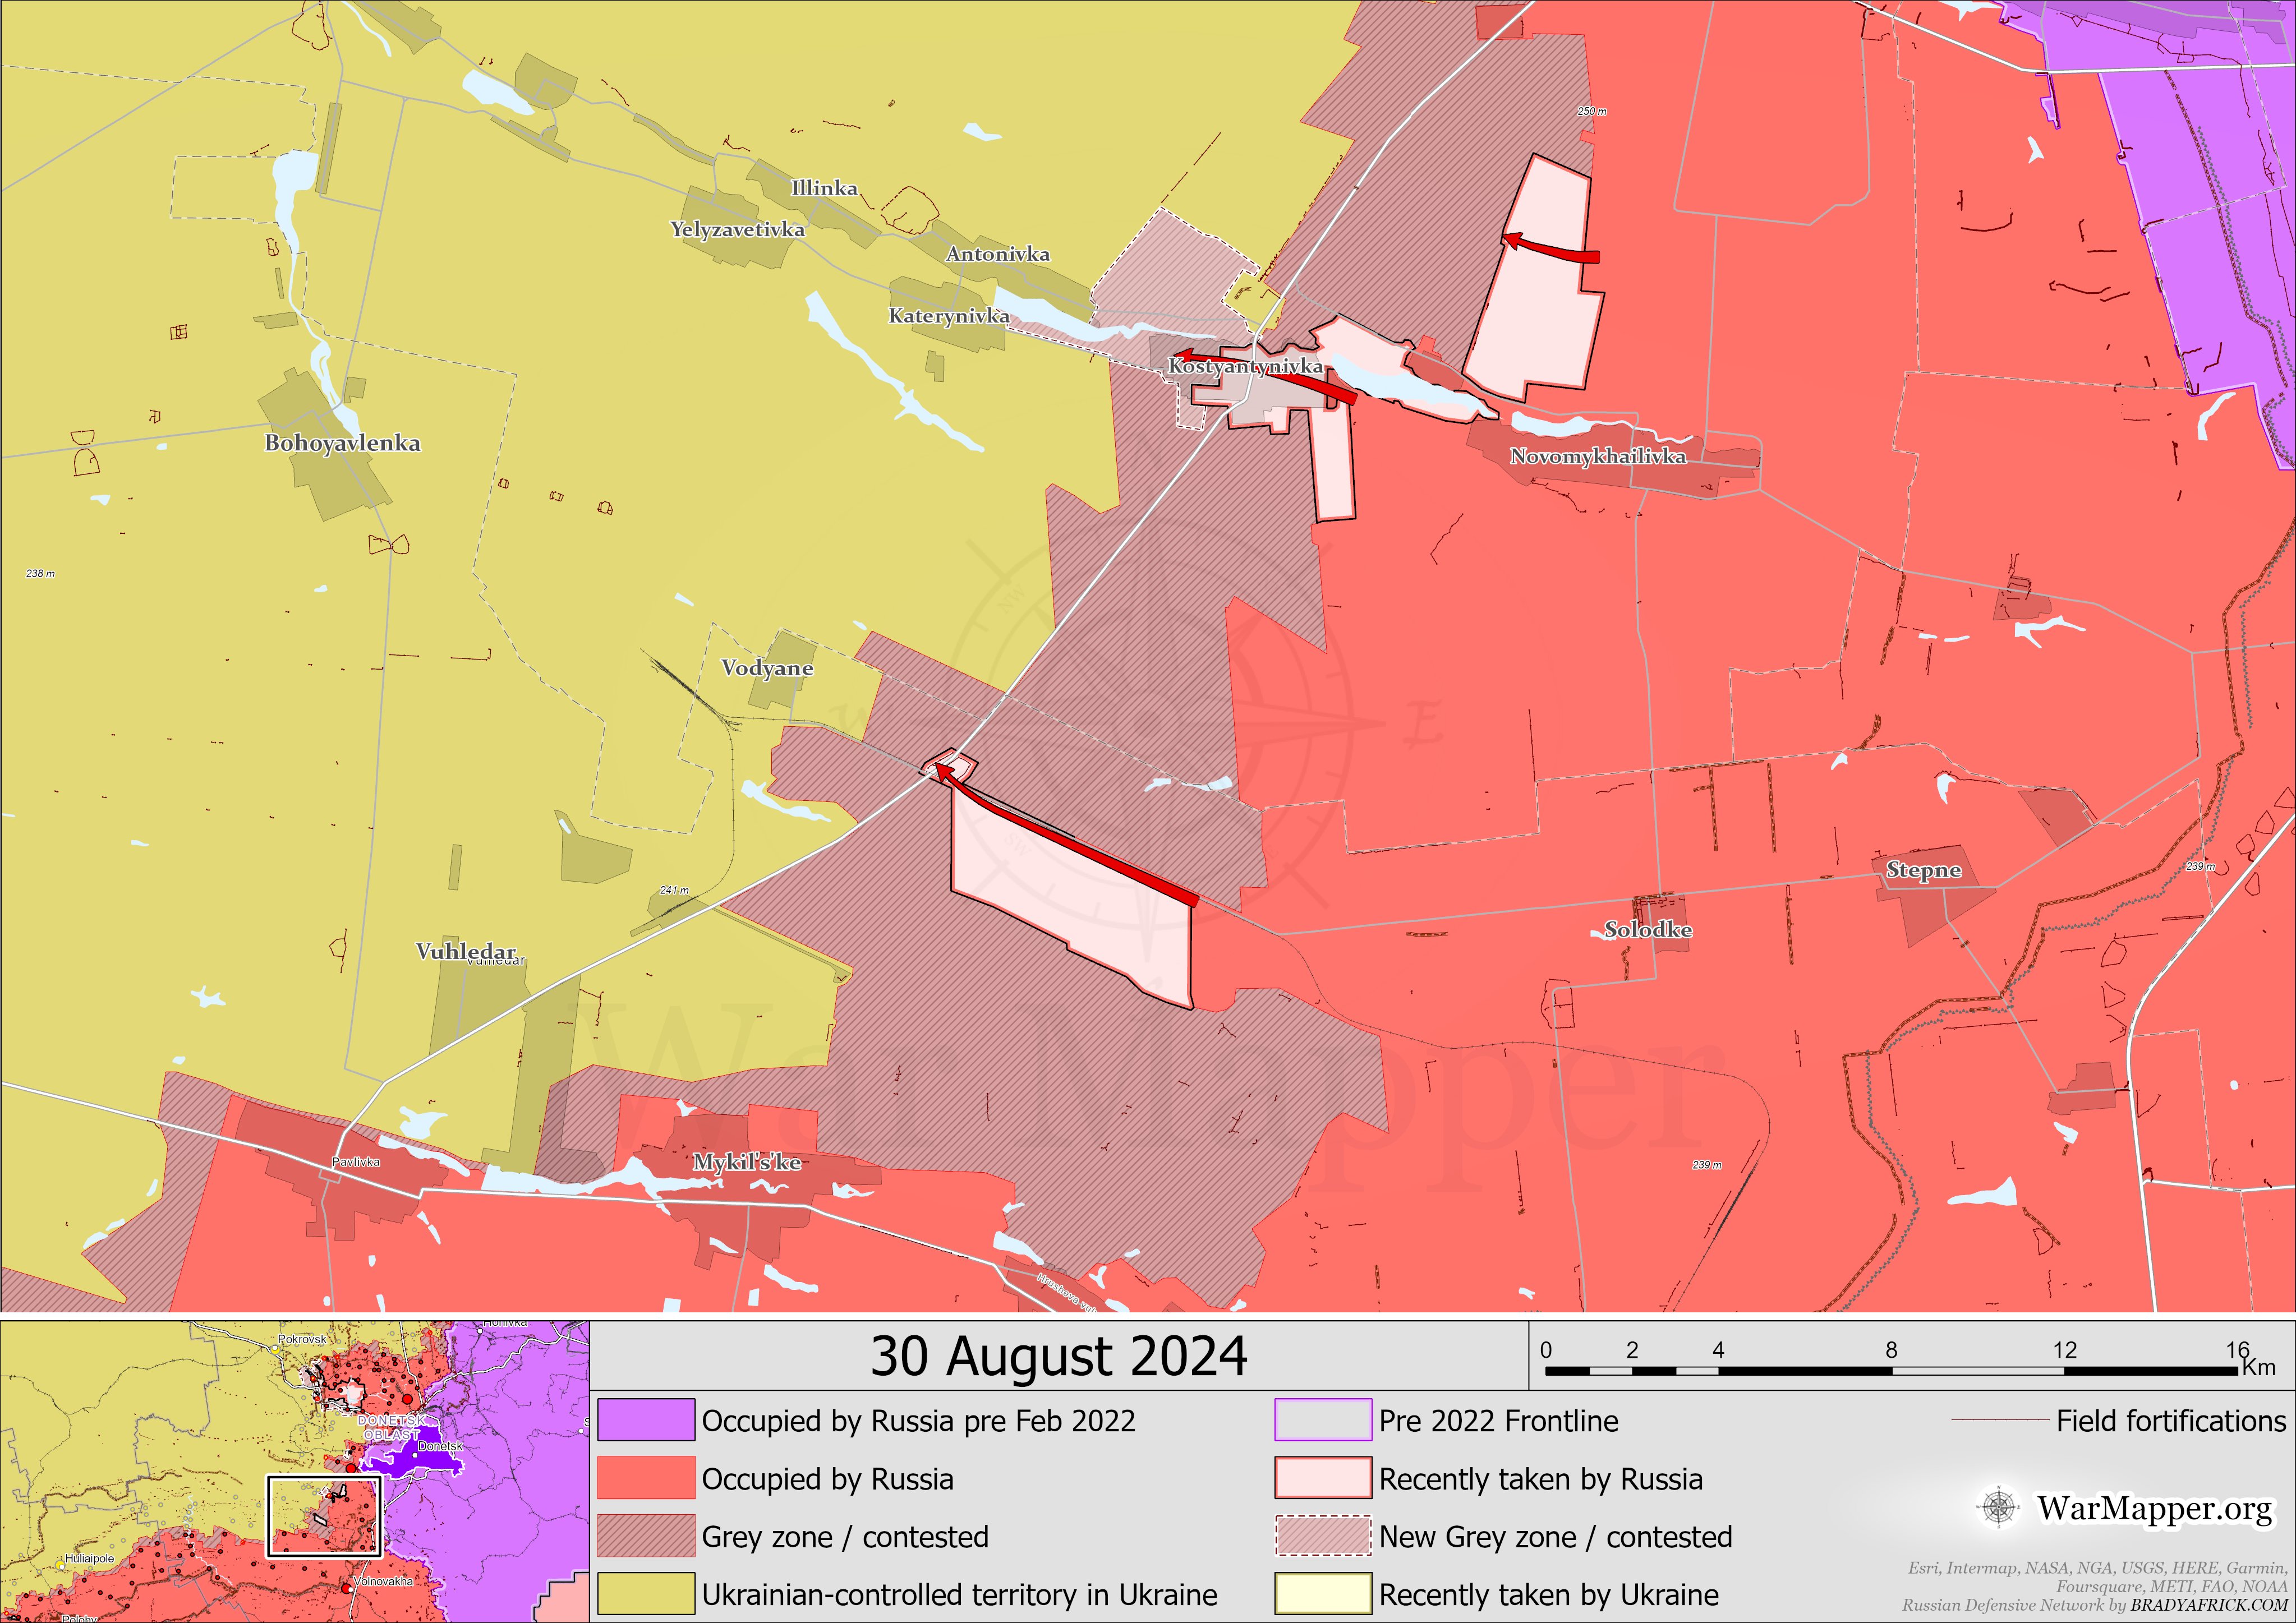Viewport: 2296px width, 1623px height.
Task: Click the Grey zone / contested hatched swatch
Action: [646, 1536]
